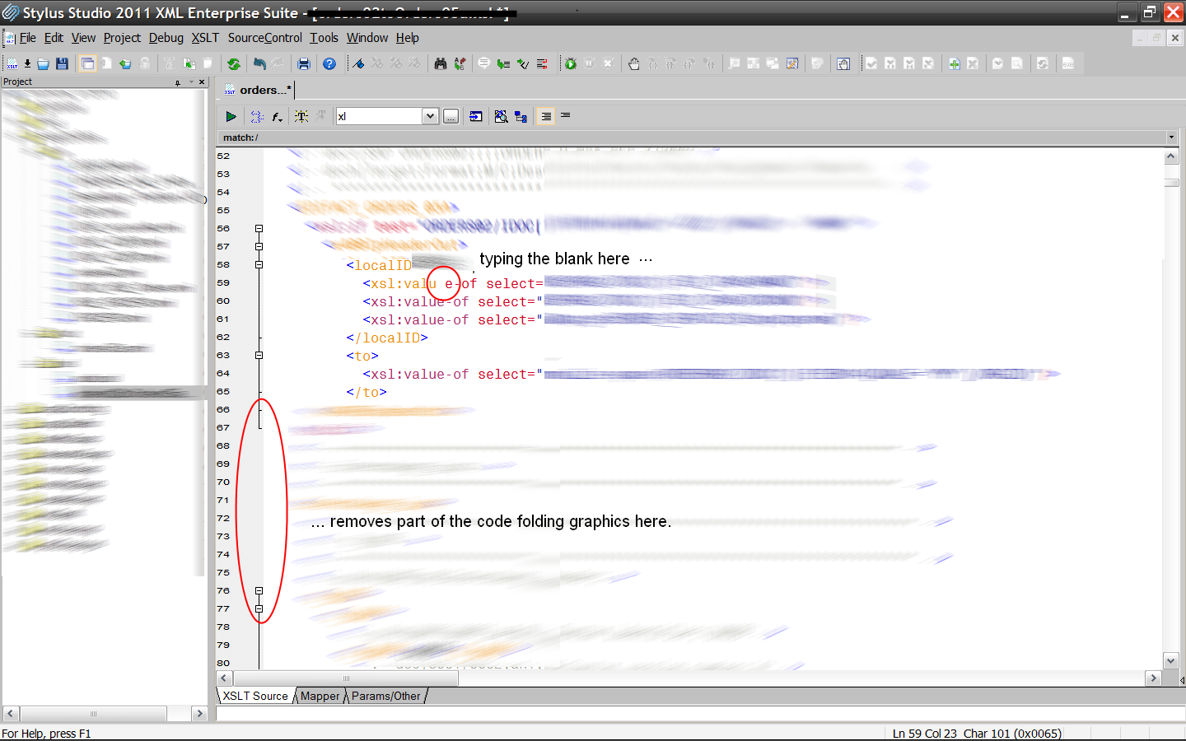Click into the template name input field
Image resolution: width=1186 pixels, height=741 pixels.
click(379, 117)
